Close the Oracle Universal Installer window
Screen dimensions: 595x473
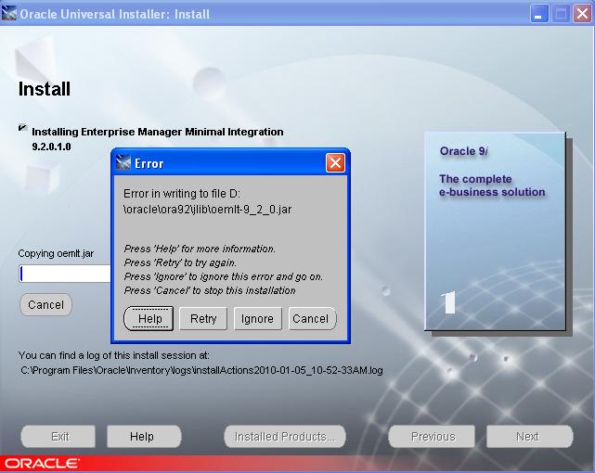(582, 14)
